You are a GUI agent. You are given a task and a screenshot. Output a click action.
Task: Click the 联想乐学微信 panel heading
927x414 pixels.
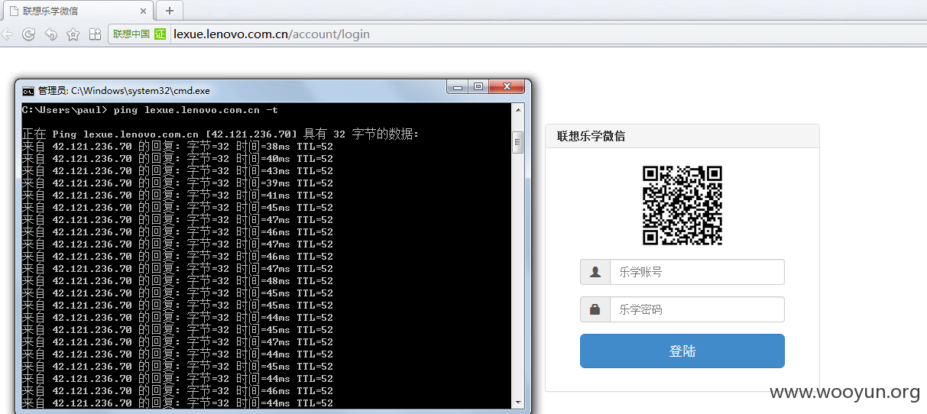(x=591, y=136)
